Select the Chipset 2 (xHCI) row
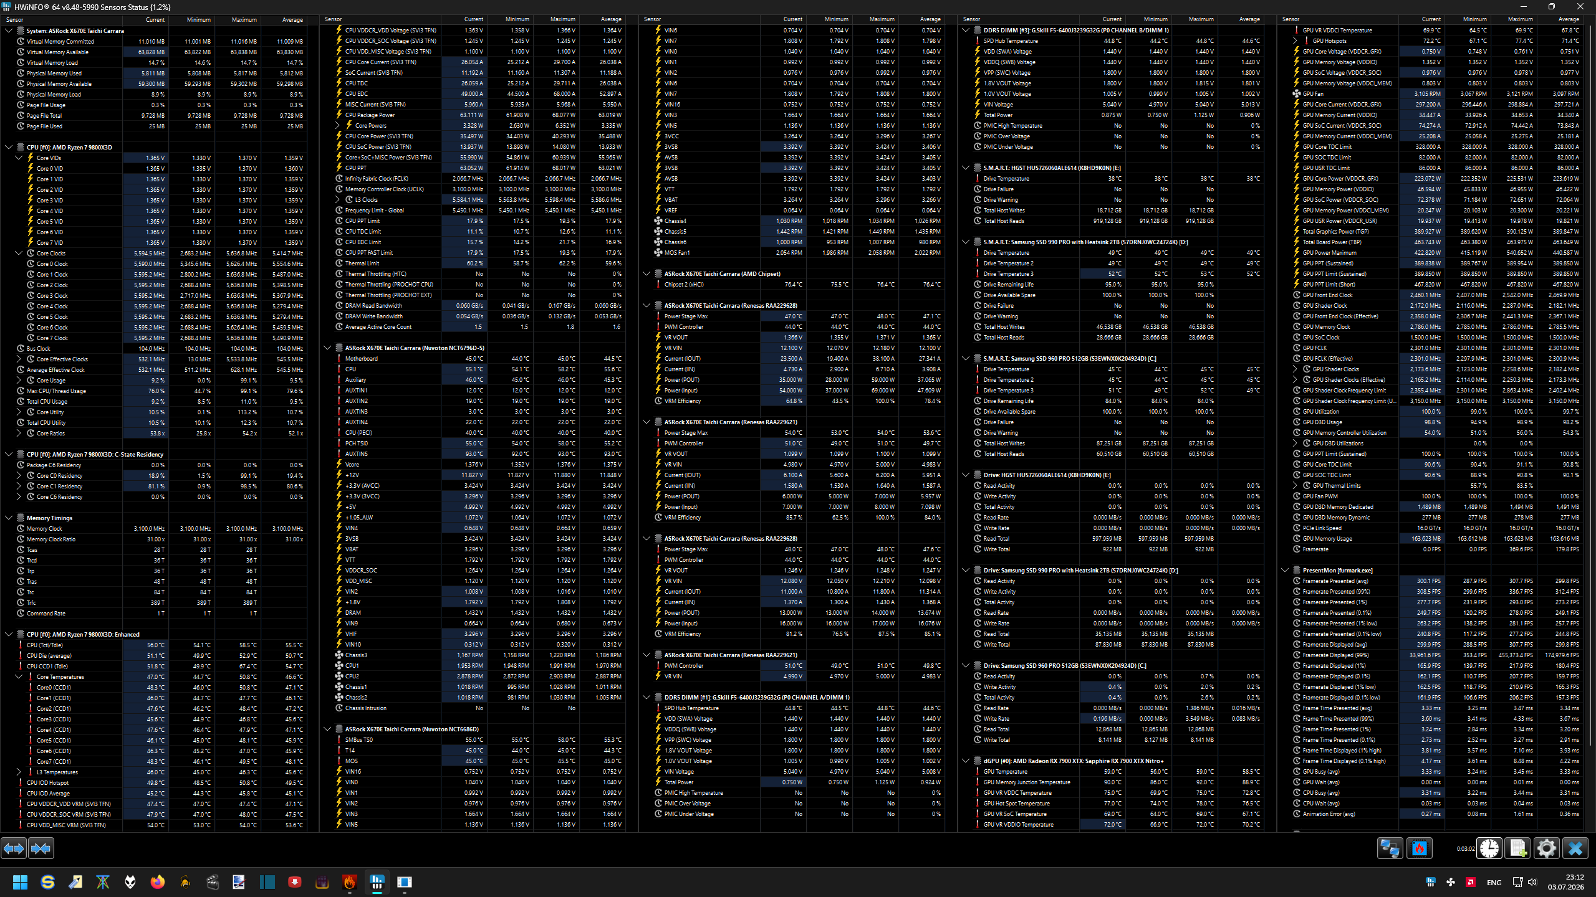The width and height of the screenshot is (1596, 897). coord(799,285)
